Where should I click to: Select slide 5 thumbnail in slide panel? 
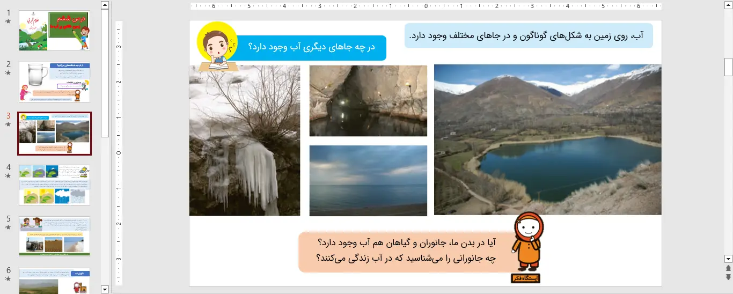(x=54, y=236)
